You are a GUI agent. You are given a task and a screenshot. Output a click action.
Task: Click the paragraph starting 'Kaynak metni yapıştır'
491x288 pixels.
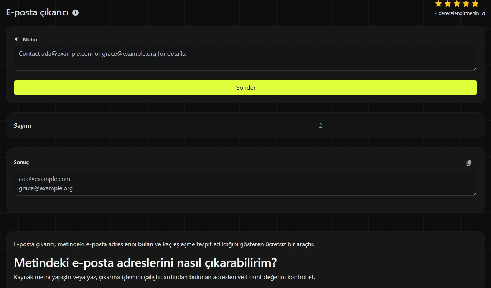165,277
